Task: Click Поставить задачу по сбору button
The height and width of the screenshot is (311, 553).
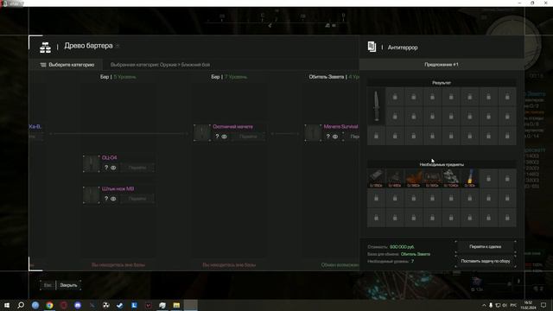Action: (486, 261)
